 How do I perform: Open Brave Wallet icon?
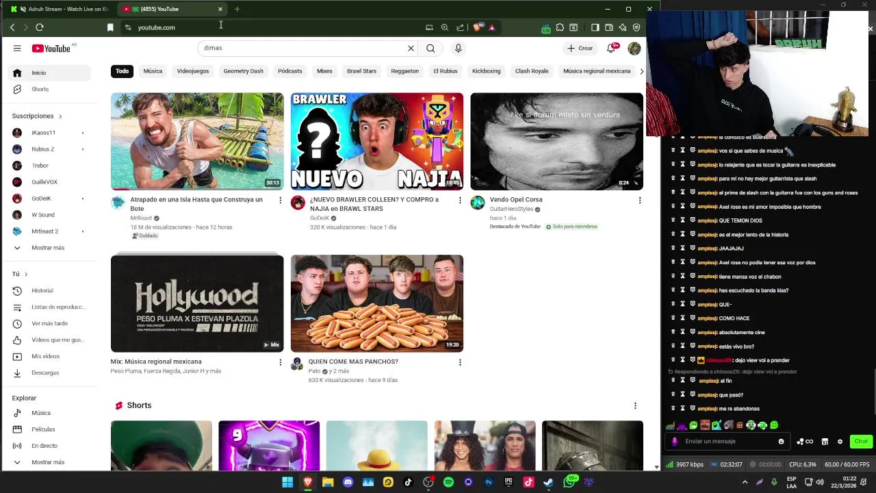608,27
